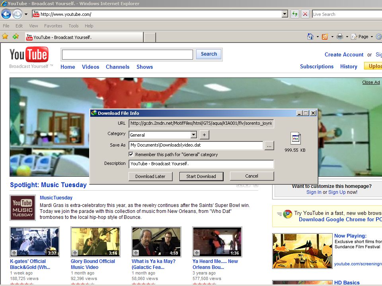Viewport: 382px width, 286px height.
Task: Add Glory Bound video to queue plus icon
Action: click(75, 253)
